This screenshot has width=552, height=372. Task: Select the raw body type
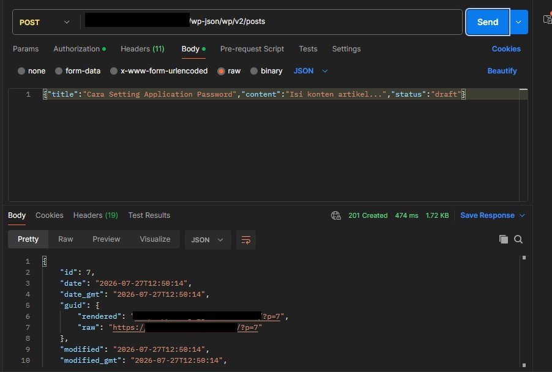click(x=229, y=71)
